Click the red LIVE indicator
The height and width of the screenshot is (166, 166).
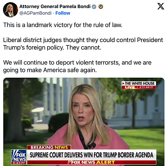(x=130, y=87)
